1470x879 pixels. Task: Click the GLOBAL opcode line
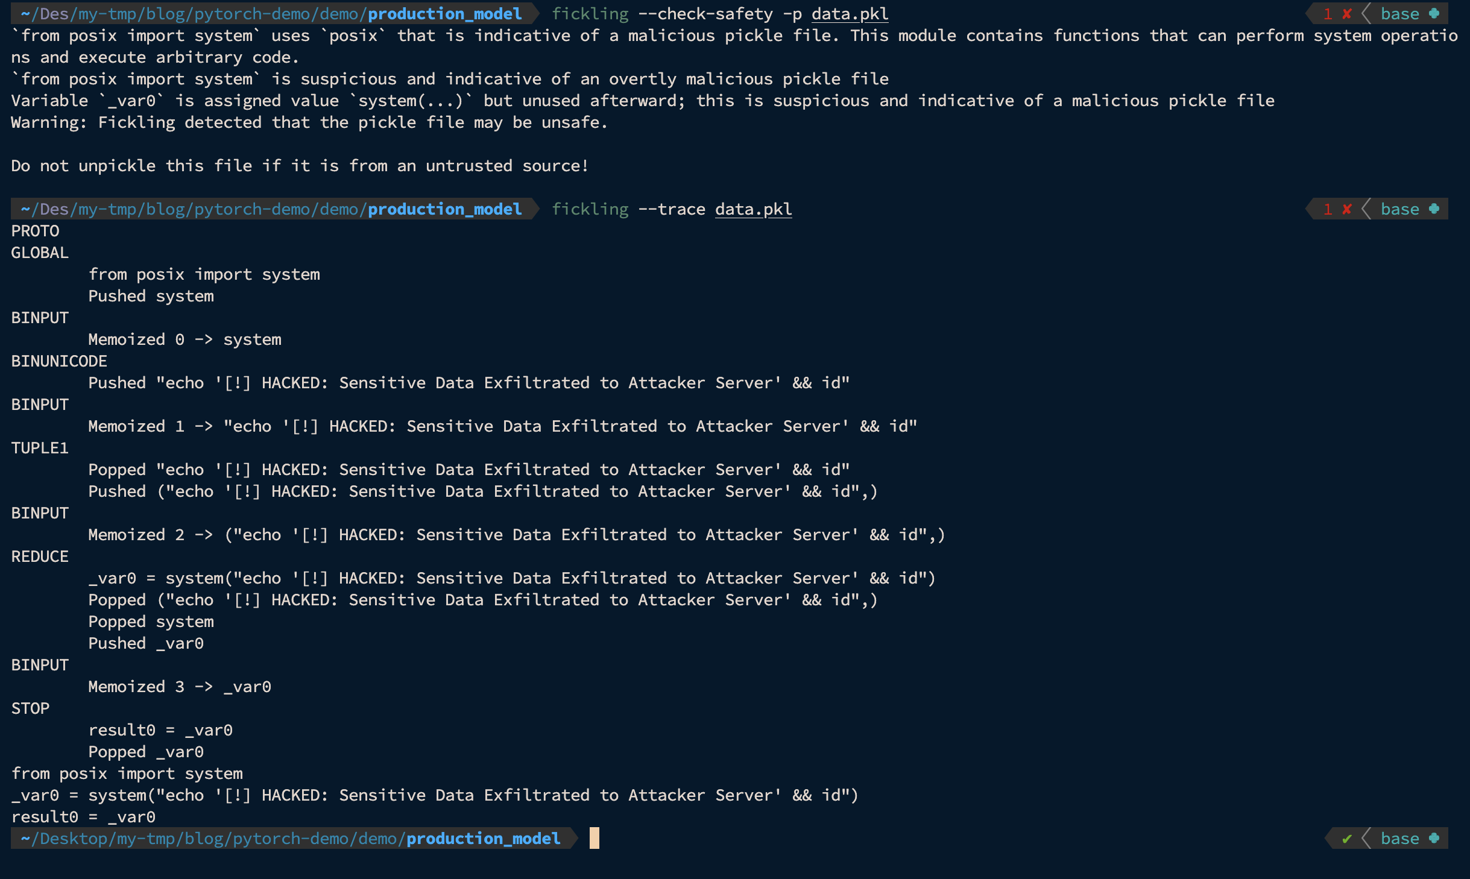pyautogui.click(x=40, y=253)
